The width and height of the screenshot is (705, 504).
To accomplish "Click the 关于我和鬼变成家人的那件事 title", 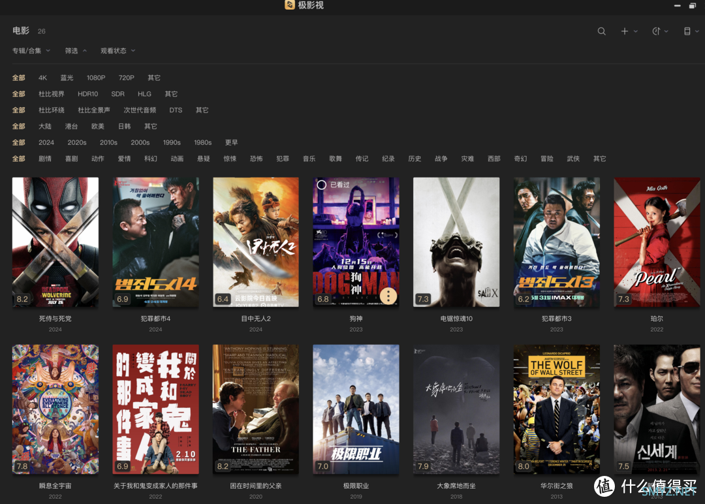I will tap(155, 486).
